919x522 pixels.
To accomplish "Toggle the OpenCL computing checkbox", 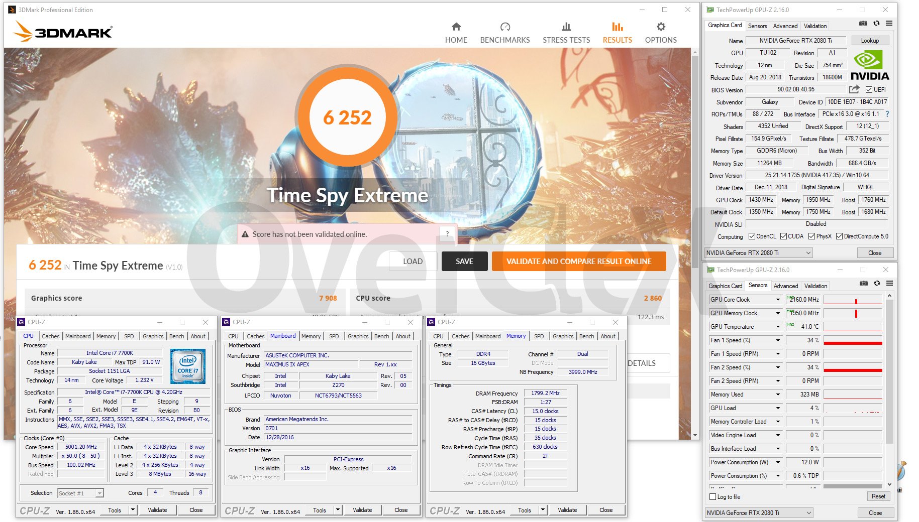I will tap(752, 236).
